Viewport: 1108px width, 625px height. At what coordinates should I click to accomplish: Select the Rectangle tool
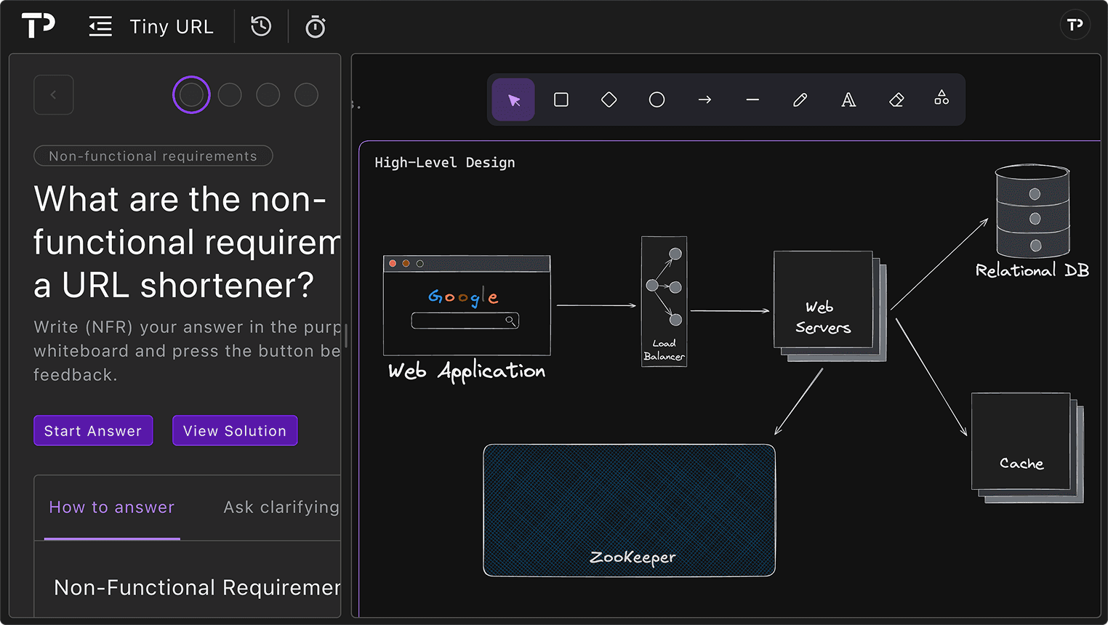tap(561, 100)
